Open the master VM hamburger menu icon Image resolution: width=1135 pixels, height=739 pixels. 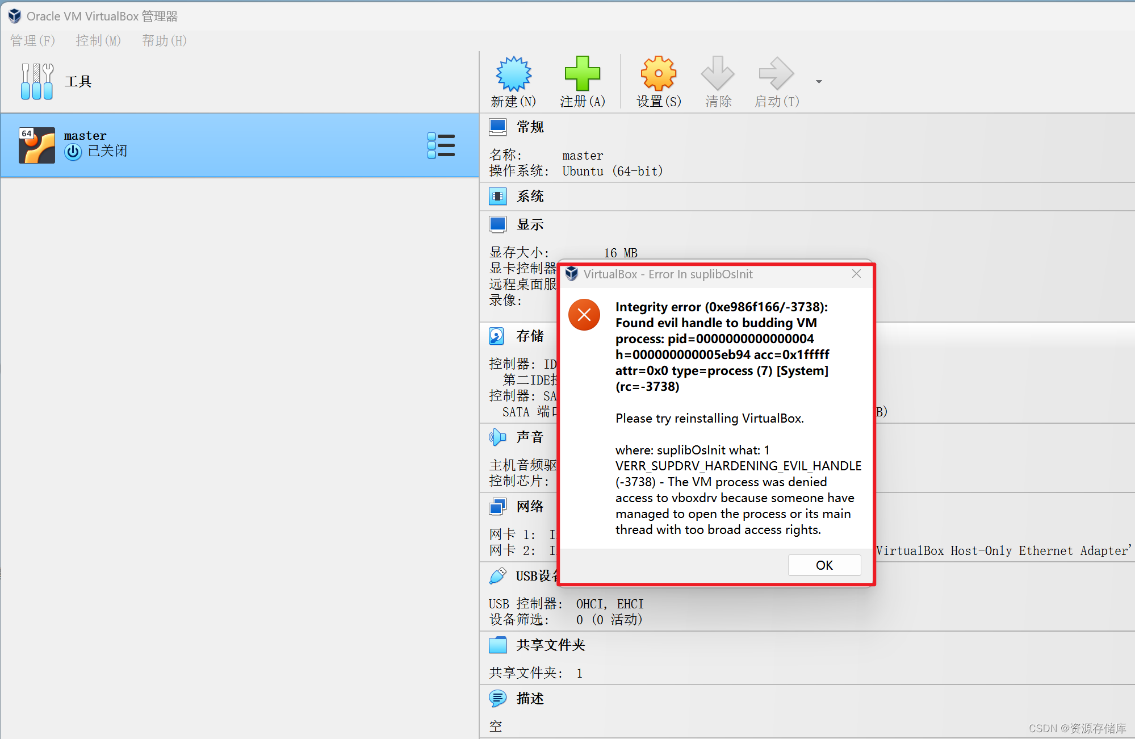(x=441, y=145)
